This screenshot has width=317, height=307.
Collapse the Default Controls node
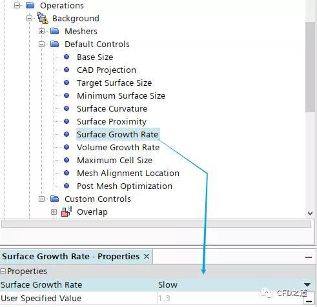pyautogui.click(x=42, y=45)
